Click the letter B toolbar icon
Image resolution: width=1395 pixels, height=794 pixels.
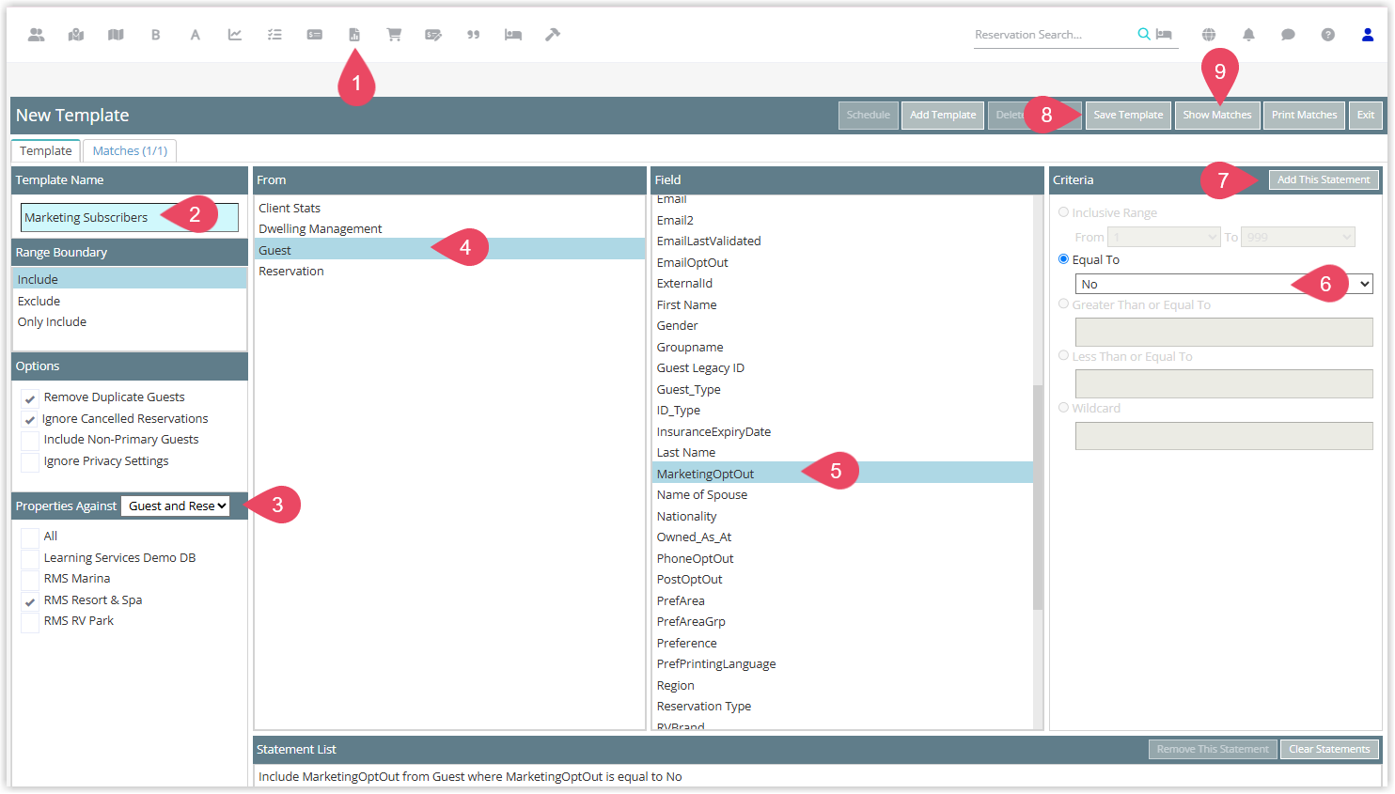[x=155, y=35]
